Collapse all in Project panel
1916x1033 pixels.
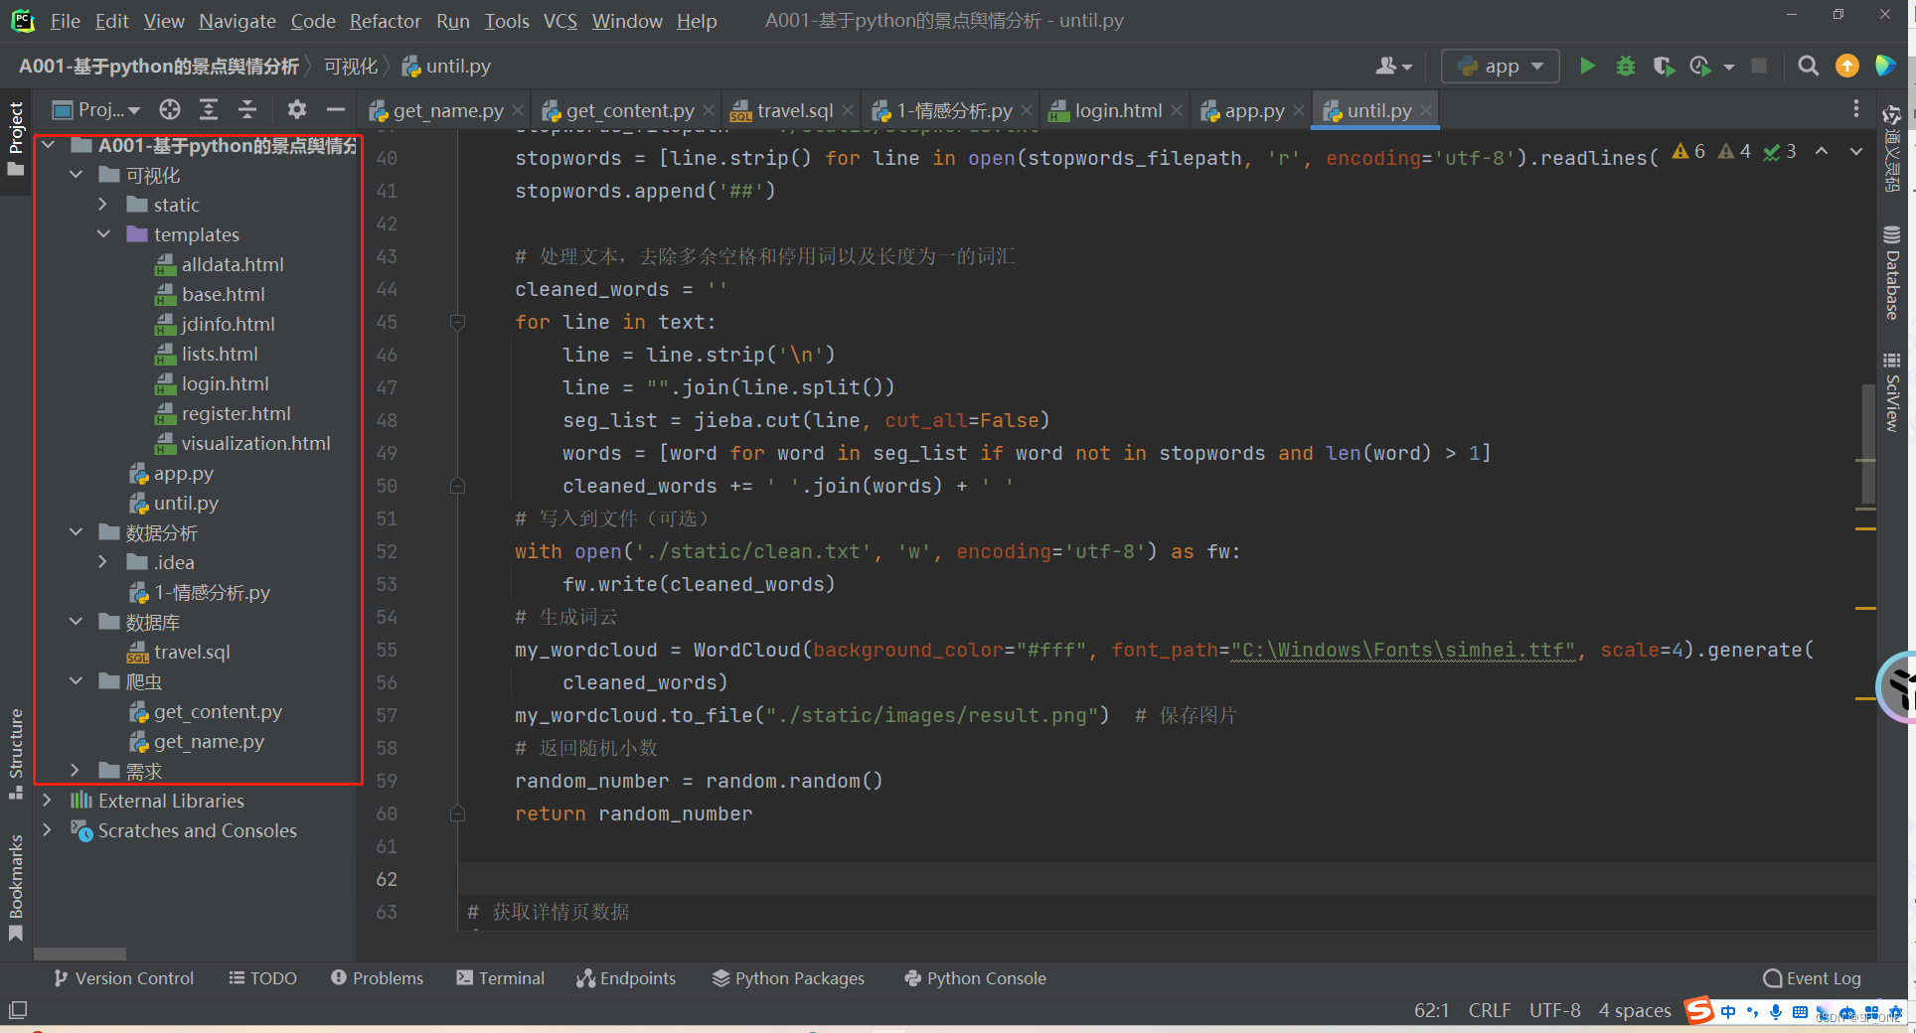pos(247,109)
